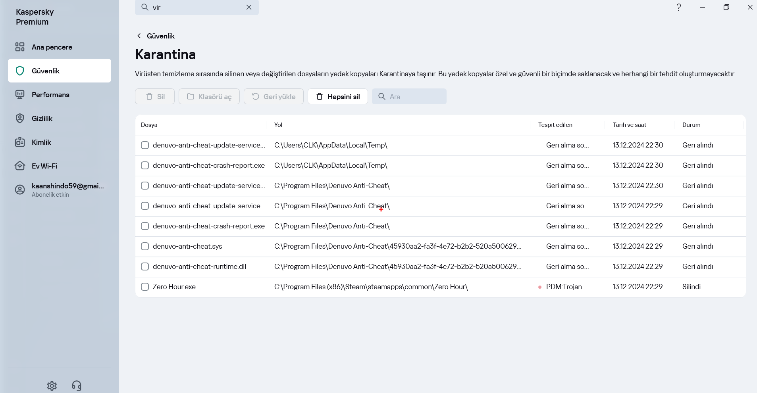Click the Kimlik identity card icon
The image size is (757, 393).
click(20, 142)
